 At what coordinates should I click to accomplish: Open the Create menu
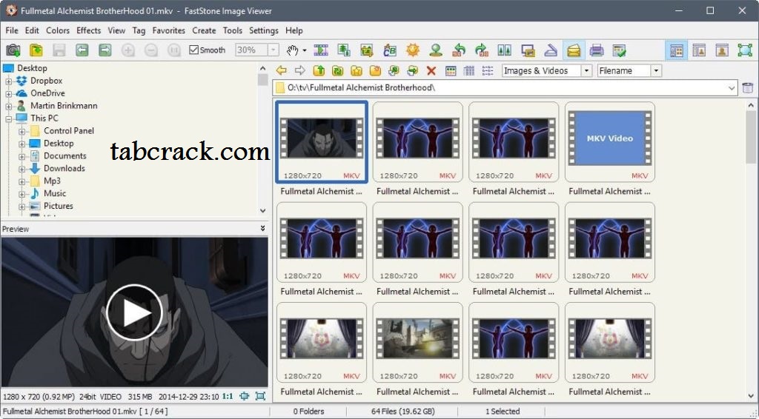pyautogui.click(x=204, y=30)
